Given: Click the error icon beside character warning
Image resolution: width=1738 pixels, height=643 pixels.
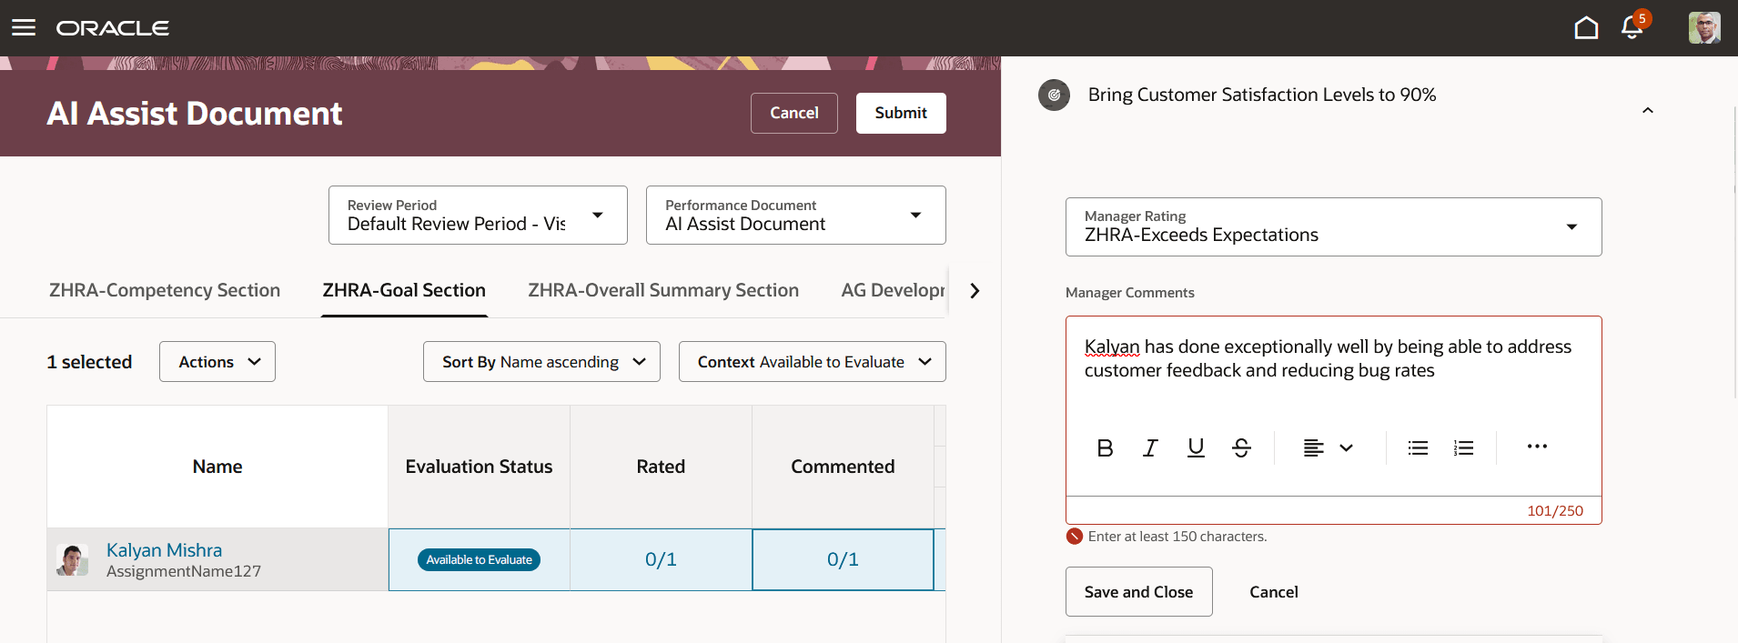Looking at the screenshot, I should (x=1075, y=537).
